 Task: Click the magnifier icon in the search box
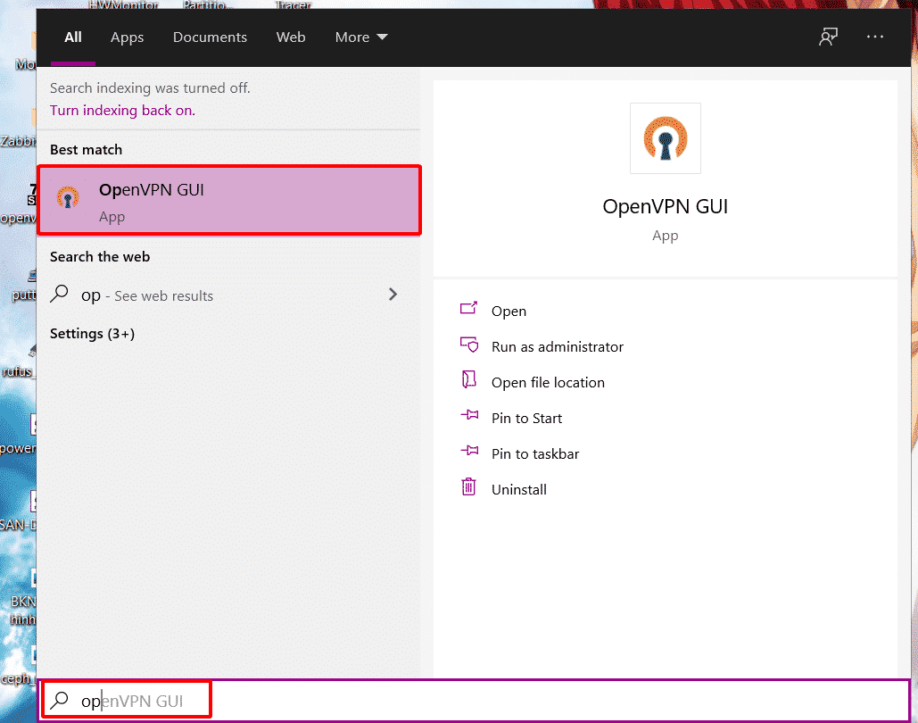pos(60,701)
